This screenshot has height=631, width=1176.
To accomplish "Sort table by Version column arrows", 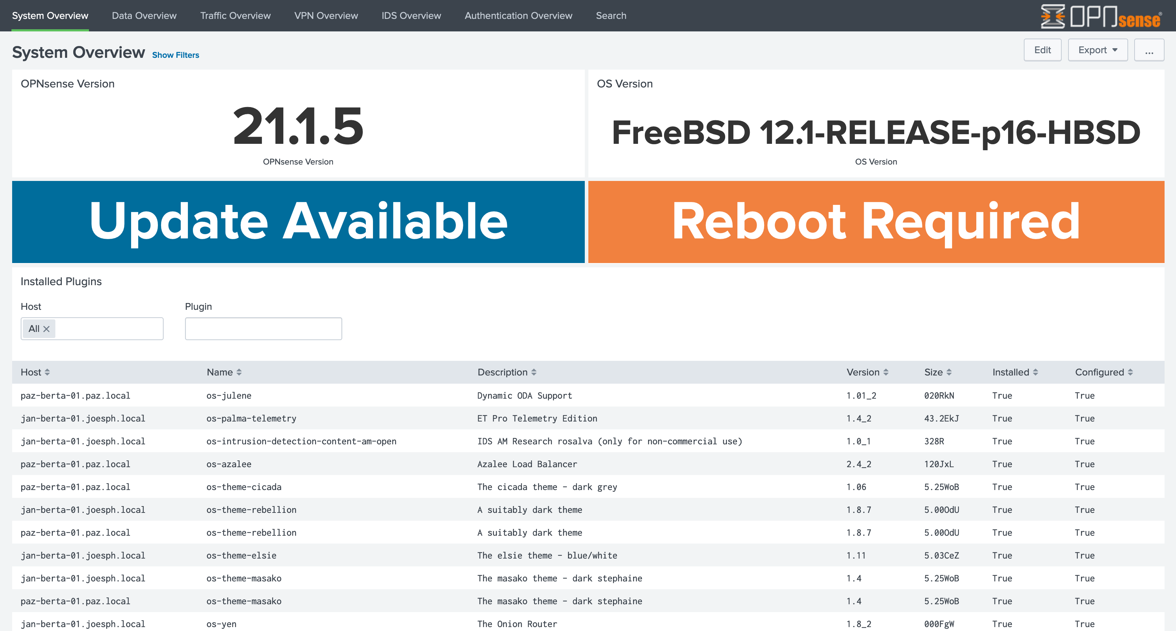I will (x=886, y=372).
